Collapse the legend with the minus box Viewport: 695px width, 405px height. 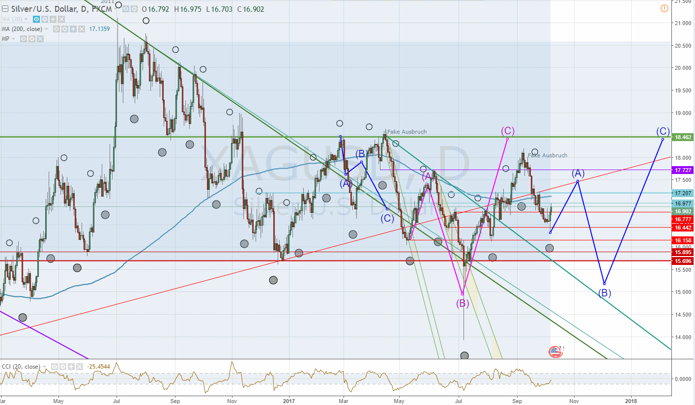point(4,9)
